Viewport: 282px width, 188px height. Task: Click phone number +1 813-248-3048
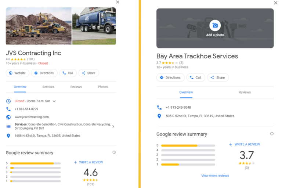pyautogui.click(x=178, y=108)
